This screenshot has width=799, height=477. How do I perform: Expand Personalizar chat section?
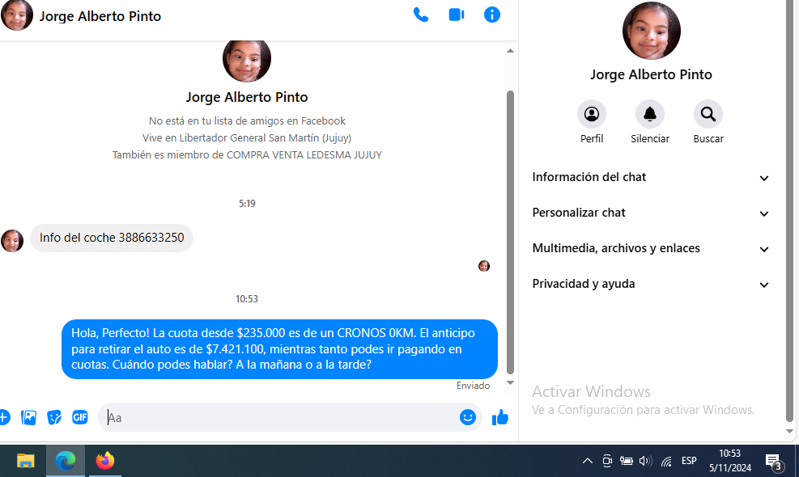[651, 213]
